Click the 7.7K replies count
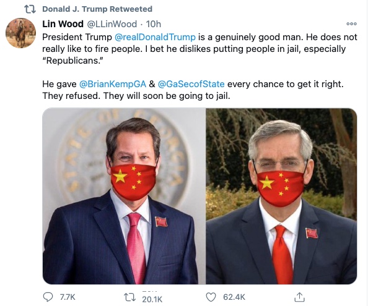The height and width of the screenshot is (306, 373). (x=68, y=297)
